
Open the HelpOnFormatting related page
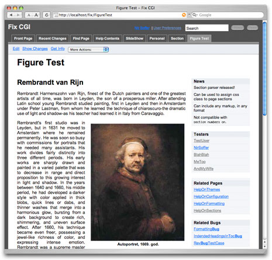[x=209, y=203]
